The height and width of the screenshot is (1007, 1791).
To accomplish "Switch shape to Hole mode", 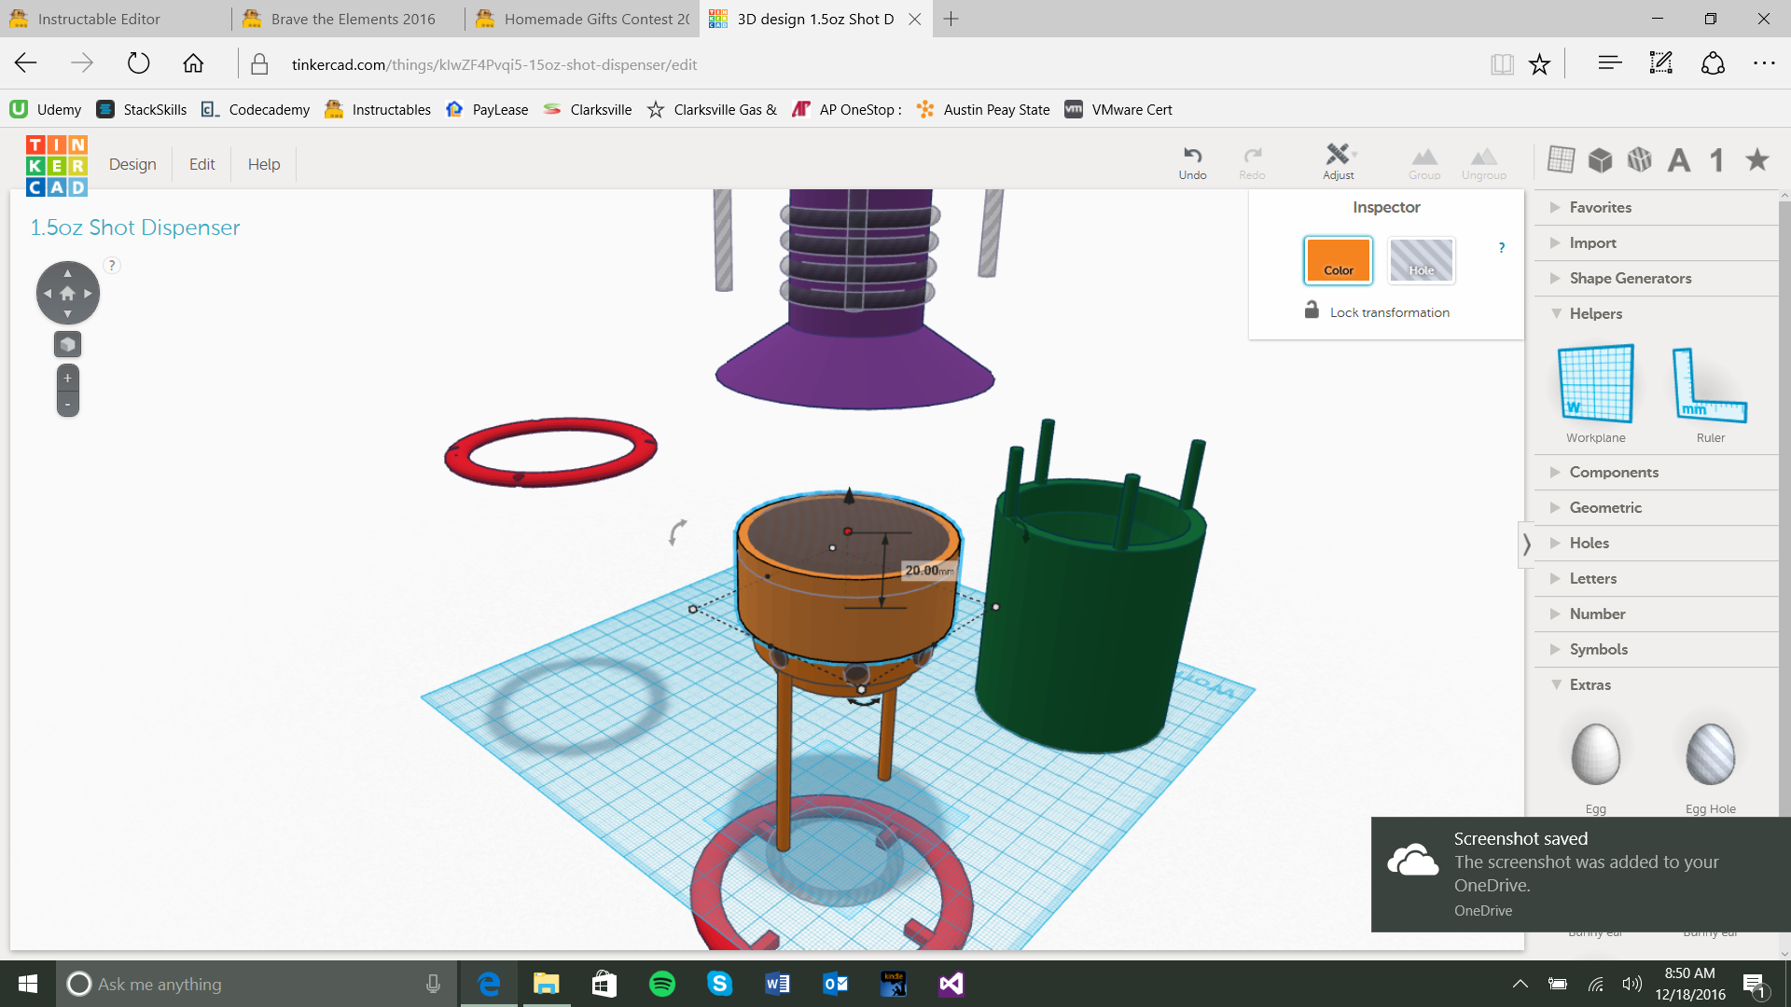I will pyautogui.click(x=1421, y=260).
